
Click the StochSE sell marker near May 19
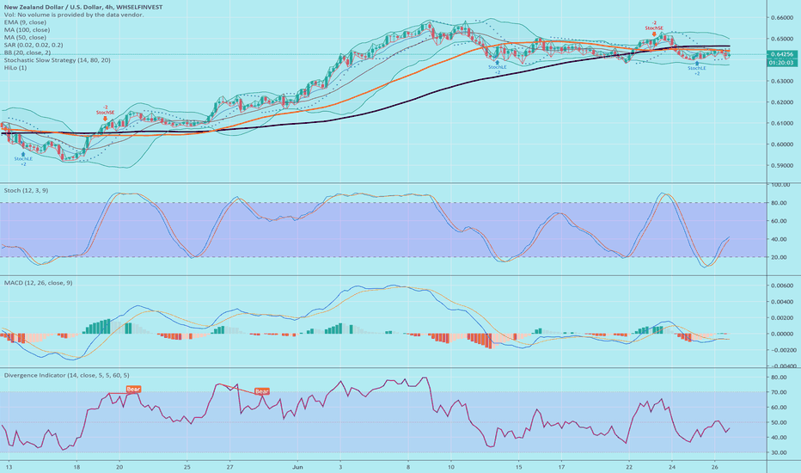pyautogui.click(x=105, y=112)
